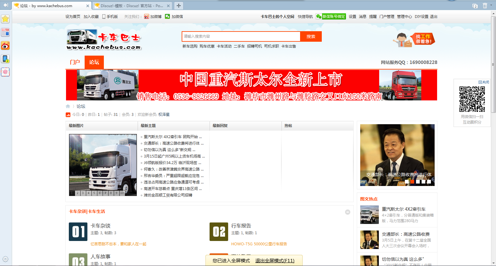Open the 门户管理 link
Image resolution: width=496 pixels, height=266 pixels.
click(x=387, y=17)
